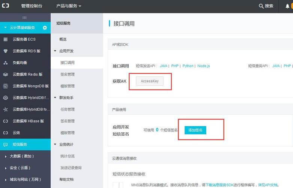
Task: Collapse the 应用开发 submenu arrow
Action: (x=55, y=51)
